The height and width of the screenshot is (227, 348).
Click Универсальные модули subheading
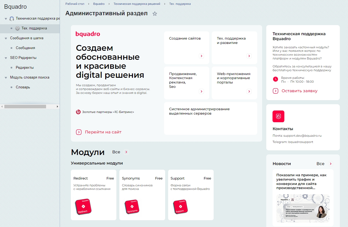coord(97,163)
